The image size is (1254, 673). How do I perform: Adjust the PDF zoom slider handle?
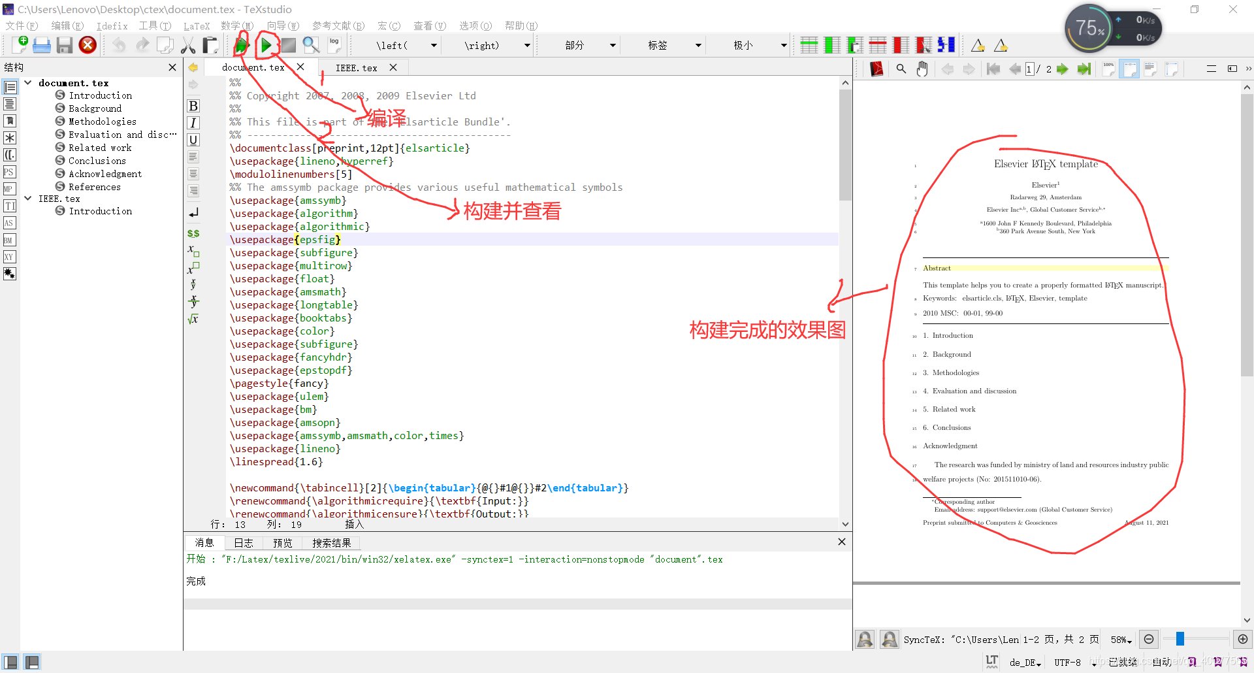click(1180, 639)
